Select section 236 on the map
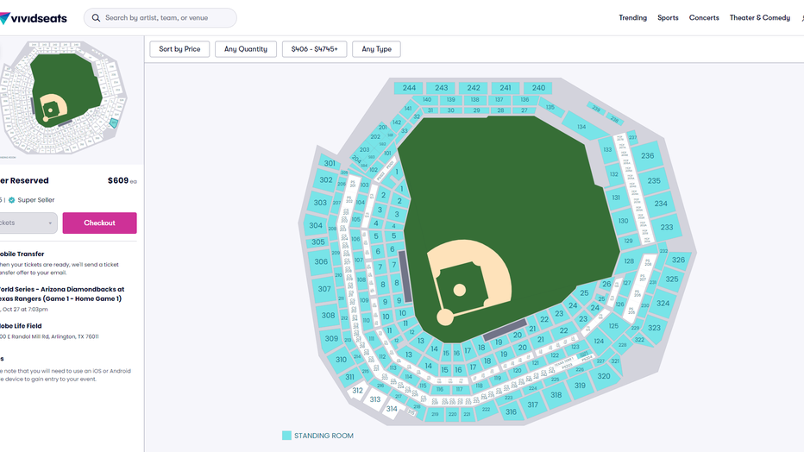804x452 pixels. [647, 156]
